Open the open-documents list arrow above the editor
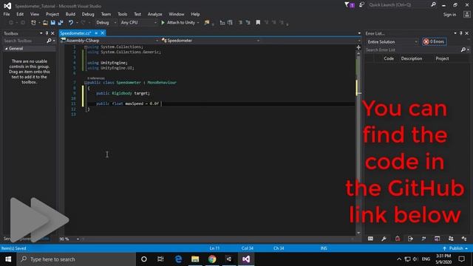Viewport: 473px width, 266px height. tap(359, 33)
